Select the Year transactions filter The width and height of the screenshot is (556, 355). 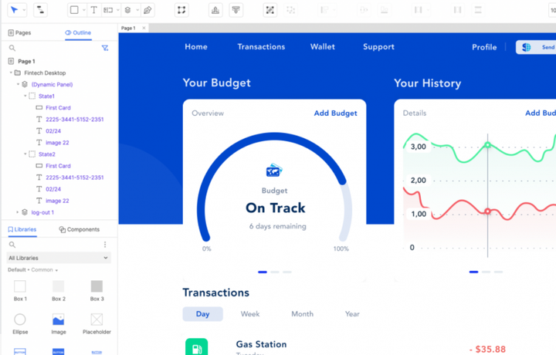point(352,314)
